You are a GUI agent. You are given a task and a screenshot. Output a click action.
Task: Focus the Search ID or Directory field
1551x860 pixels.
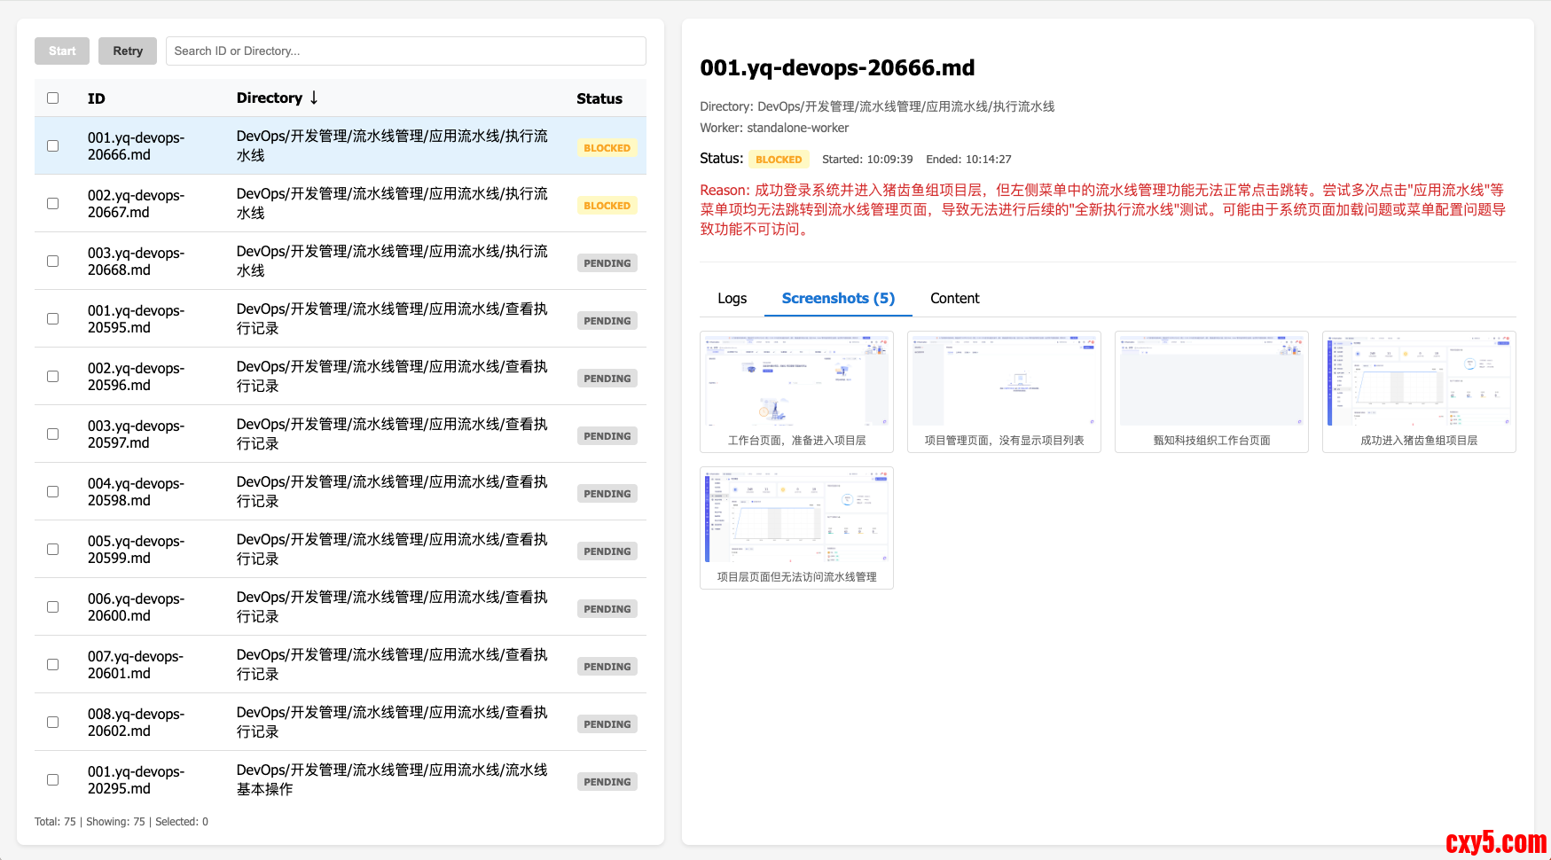coord(405,51)
